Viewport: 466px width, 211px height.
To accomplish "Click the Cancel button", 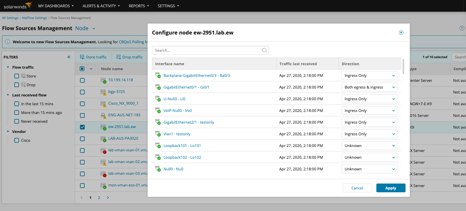I will click(357, 188).
